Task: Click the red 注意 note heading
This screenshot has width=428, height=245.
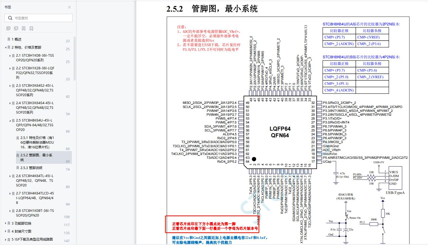Action: point(182,27)
